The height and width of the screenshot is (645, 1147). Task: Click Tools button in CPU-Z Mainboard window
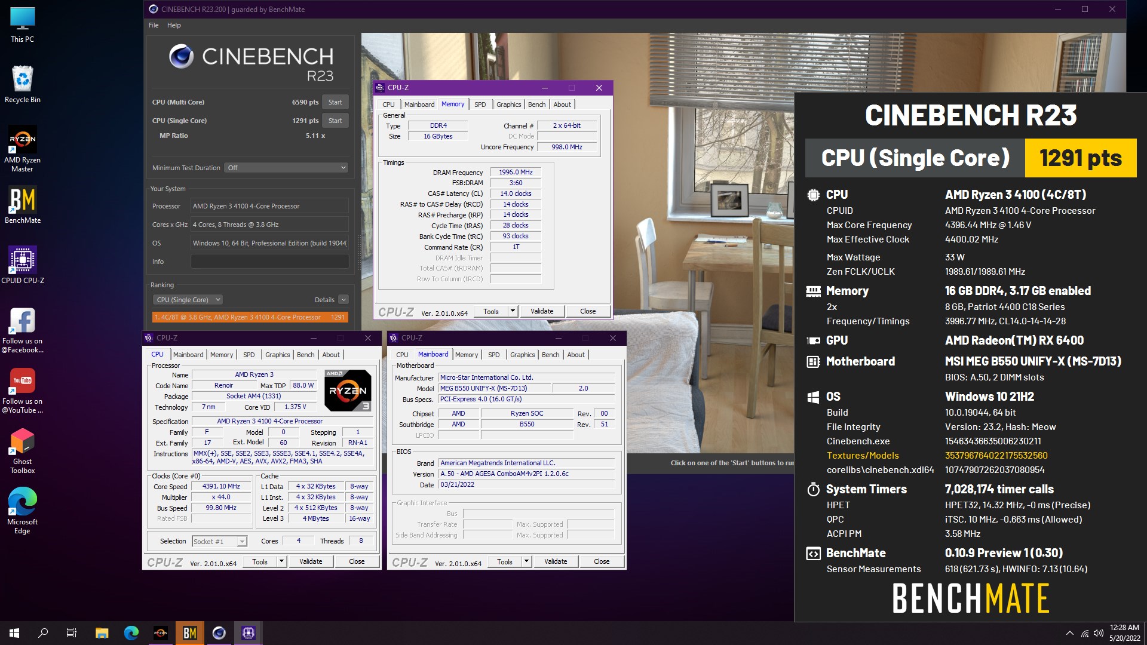pos(505,561)
